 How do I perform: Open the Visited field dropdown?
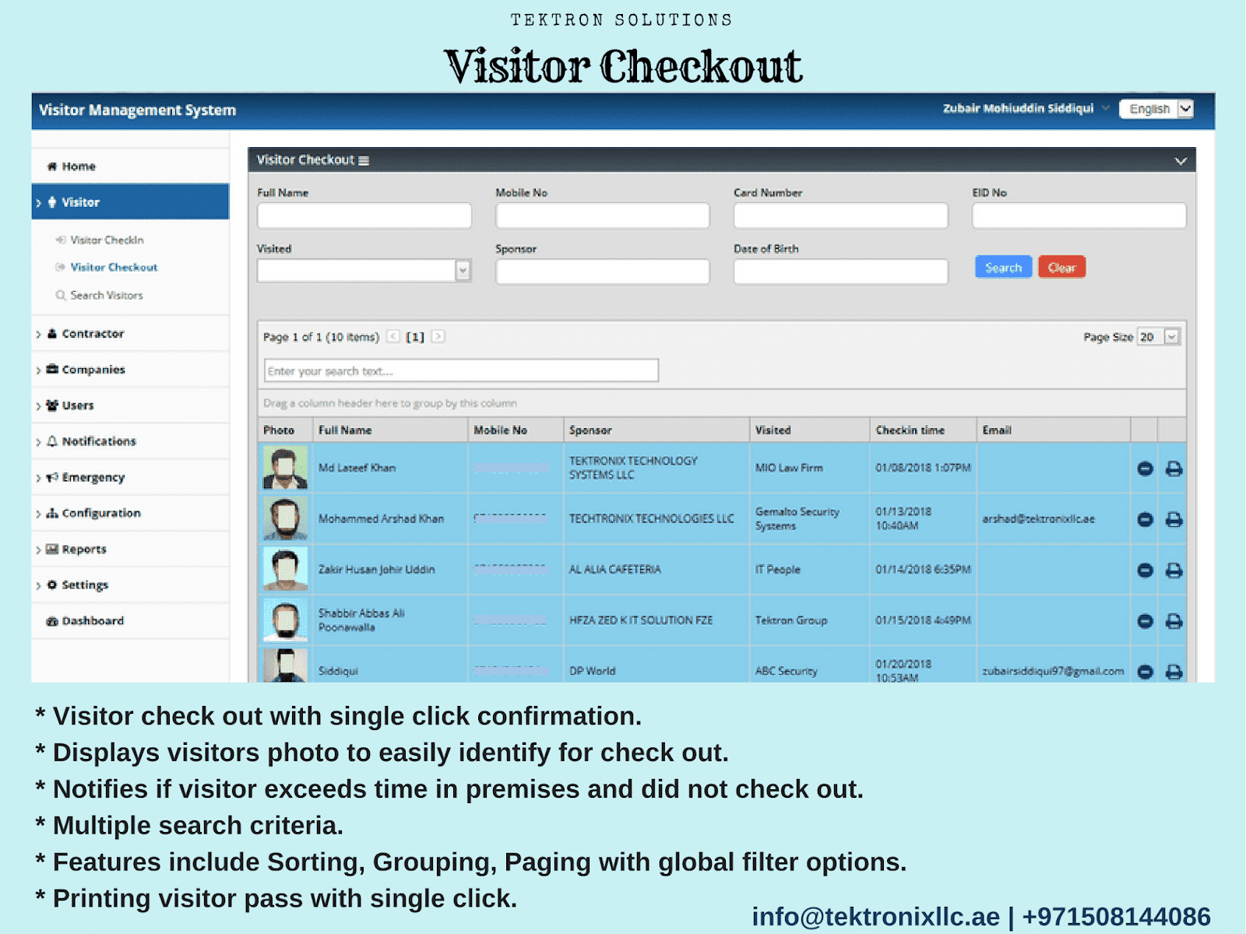(463, 271)
